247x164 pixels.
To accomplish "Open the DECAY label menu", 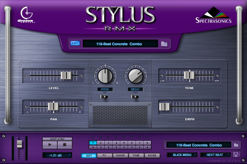I will pos(135,89).
